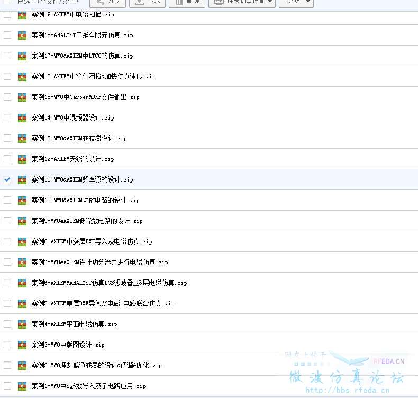The width and height of the screenshot is (418, 398).
Task: Check the box for 案例14-MWO中混频器设计.zip
Action: pyautogui.click(x=7, y=117)
